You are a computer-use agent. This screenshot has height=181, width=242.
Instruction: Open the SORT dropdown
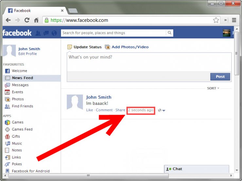(x=213, y=88)
